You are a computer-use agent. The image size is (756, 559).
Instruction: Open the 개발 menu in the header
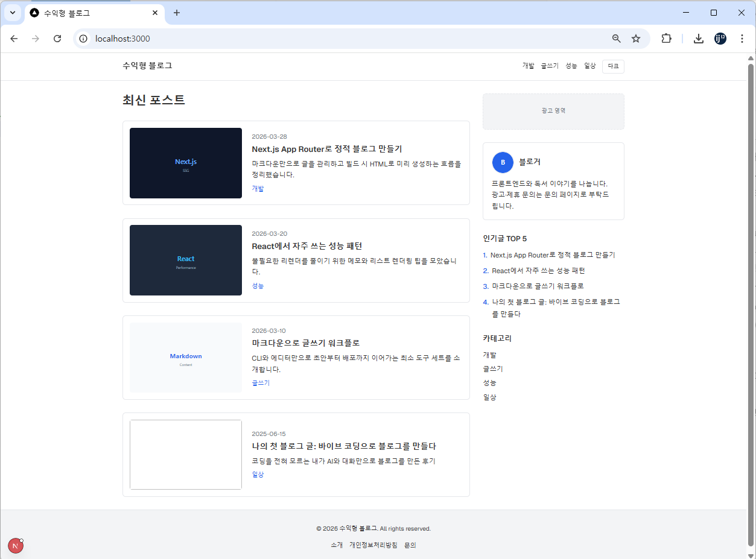tap(528, 65)
